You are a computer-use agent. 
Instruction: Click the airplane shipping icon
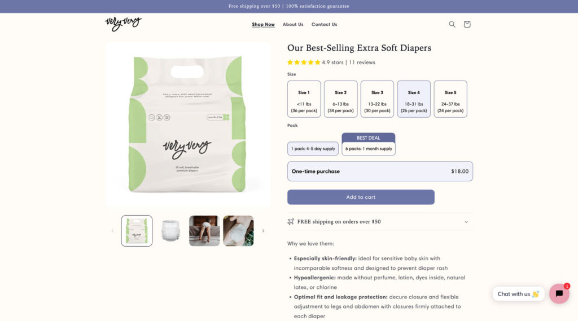291,222
